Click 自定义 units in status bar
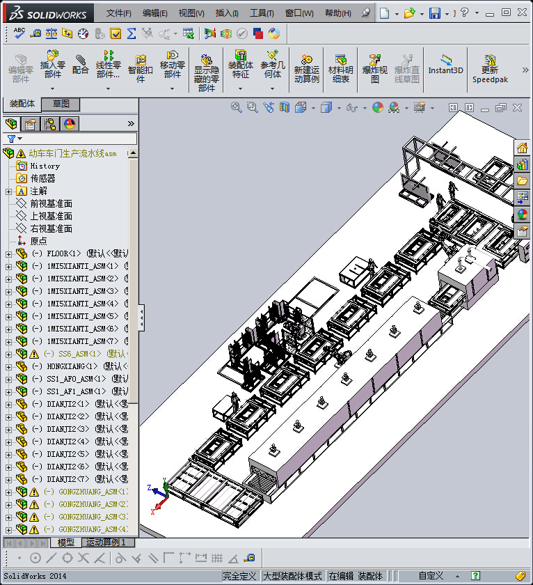The image size is (533, 585). [x=431, y=576]
